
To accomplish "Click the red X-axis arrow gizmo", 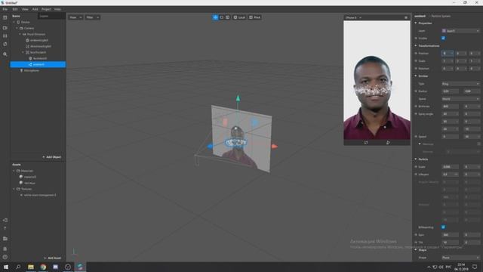I will point(275,147).
